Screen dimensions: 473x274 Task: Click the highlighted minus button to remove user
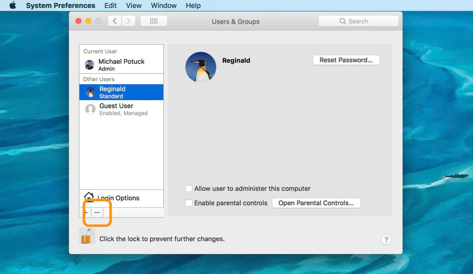[x=97, y=213]
